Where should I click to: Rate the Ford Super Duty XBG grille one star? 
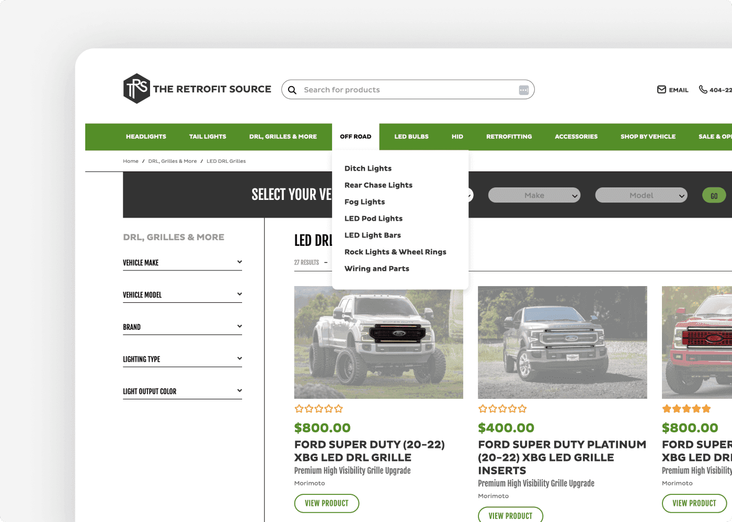(298, 409)
